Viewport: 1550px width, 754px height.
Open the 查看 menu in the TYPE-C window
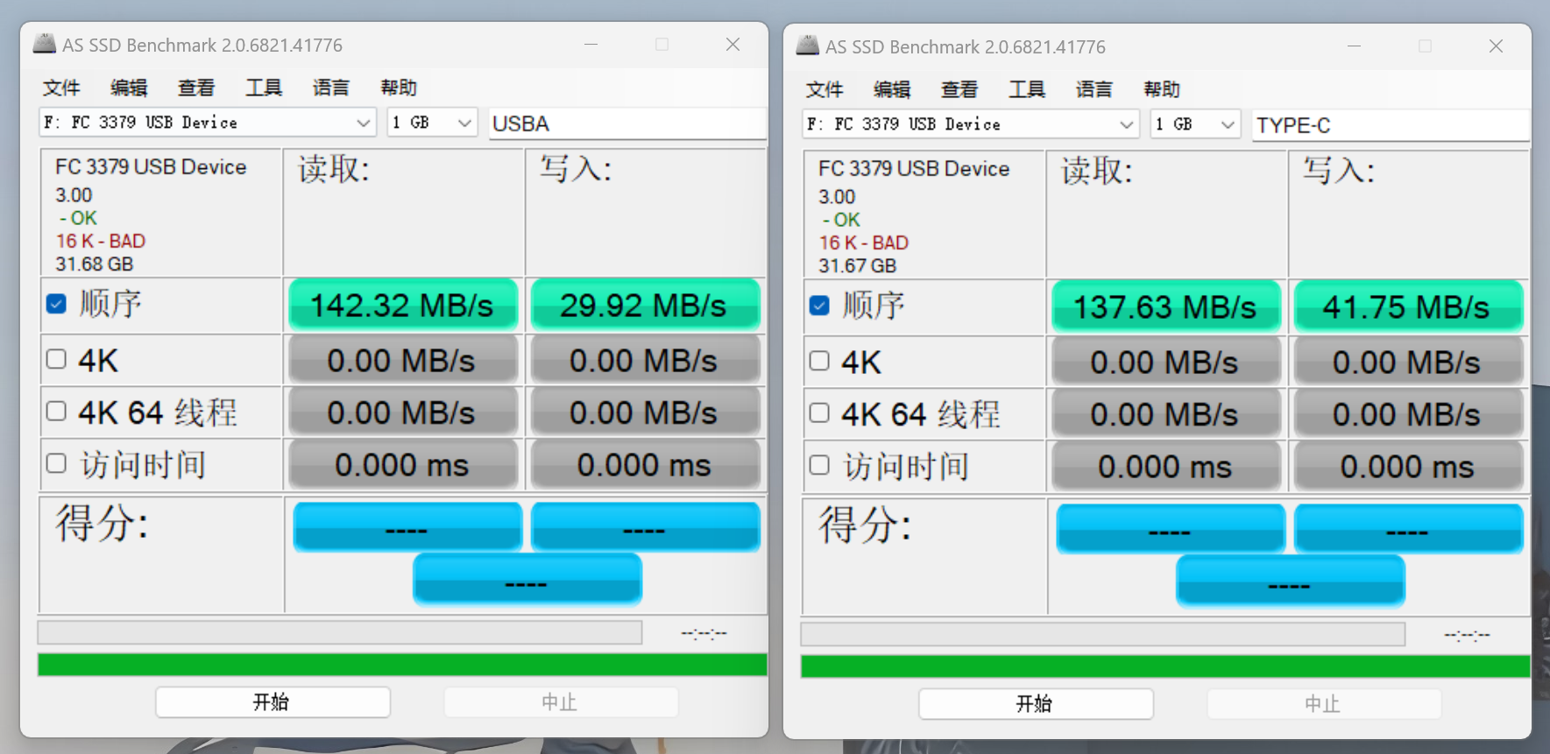pos(959,89)
